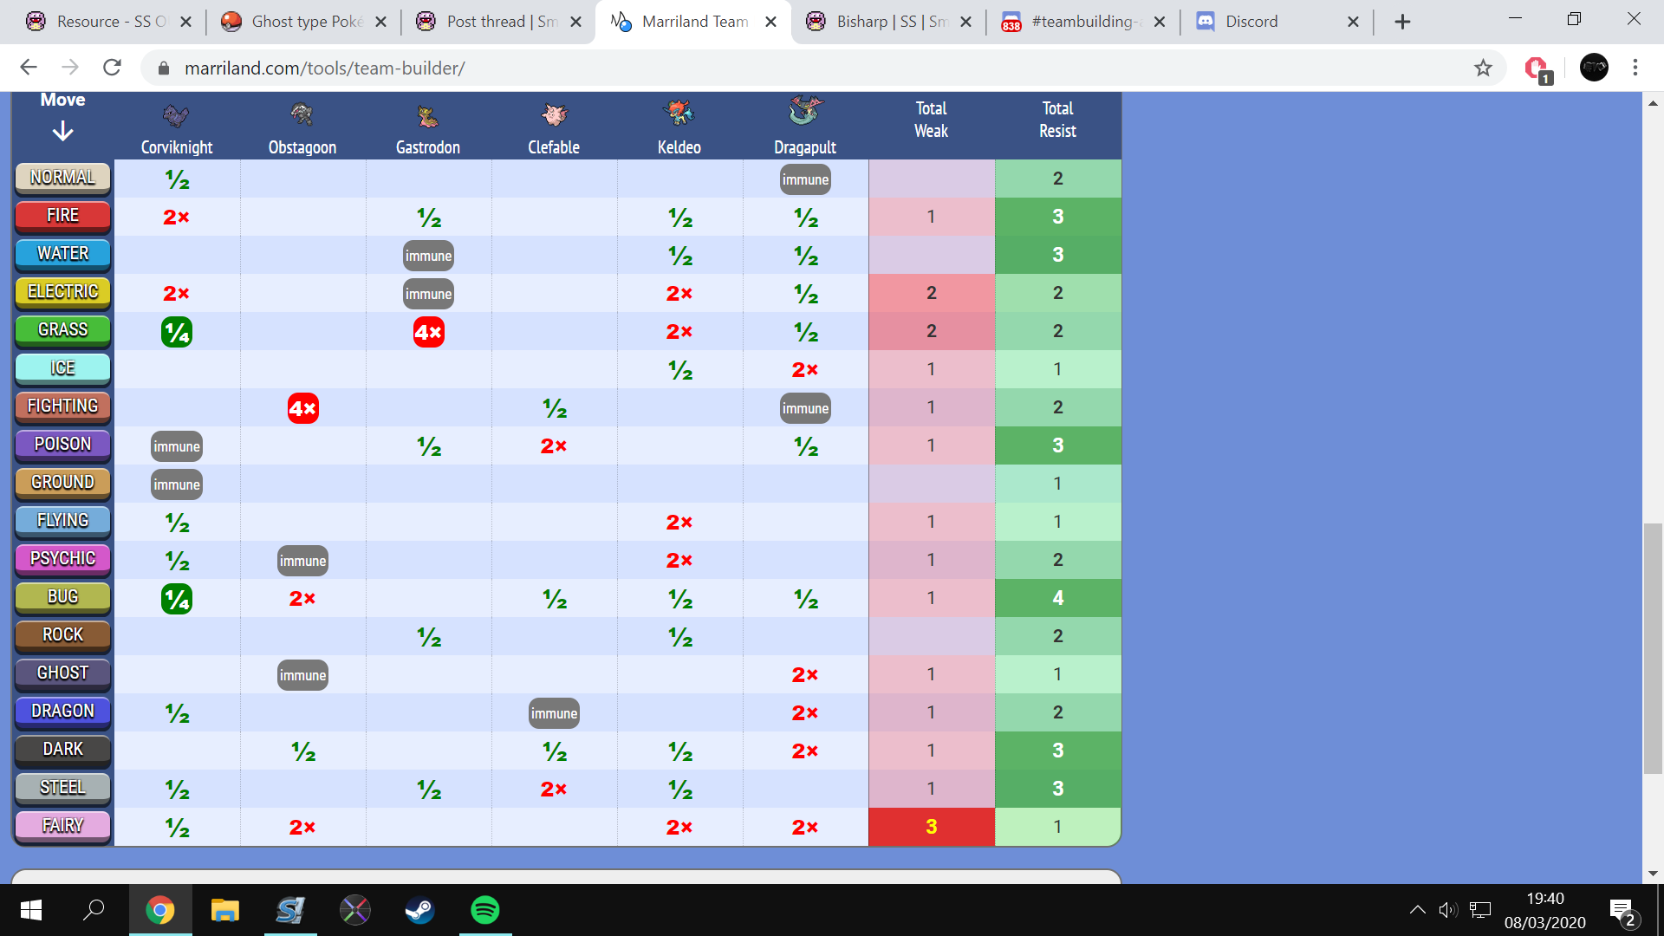Click Bug total resist value 4
The height and width of the screenshot is (936, 1664).
[1057, 598]
